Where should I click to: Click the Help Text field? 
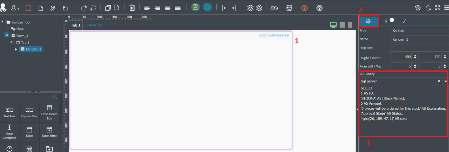click(x=419, y=48)
